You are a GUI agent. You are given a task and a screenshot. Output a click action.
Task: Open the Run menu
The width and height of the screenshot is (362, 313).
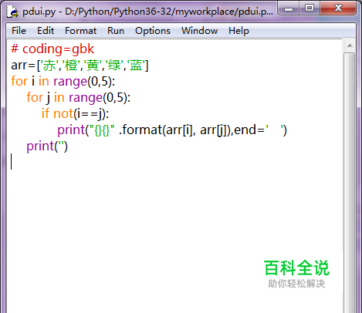116,31
